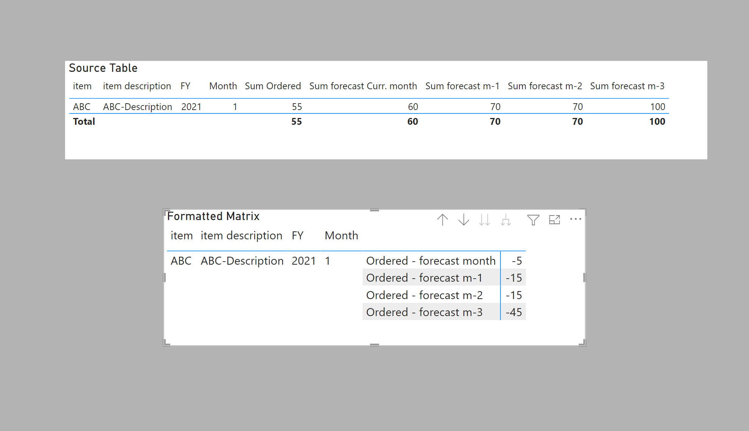Sort by the Sum Ordered column header
749x431 pixels.
coord(273,86)
